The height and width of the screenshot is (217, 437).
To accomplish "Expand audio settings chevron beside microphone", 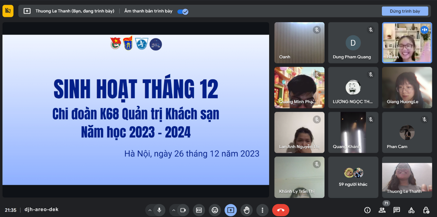I will pos(150,210).
